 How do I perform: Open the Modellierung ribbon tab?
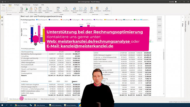[x=26, y=5]
